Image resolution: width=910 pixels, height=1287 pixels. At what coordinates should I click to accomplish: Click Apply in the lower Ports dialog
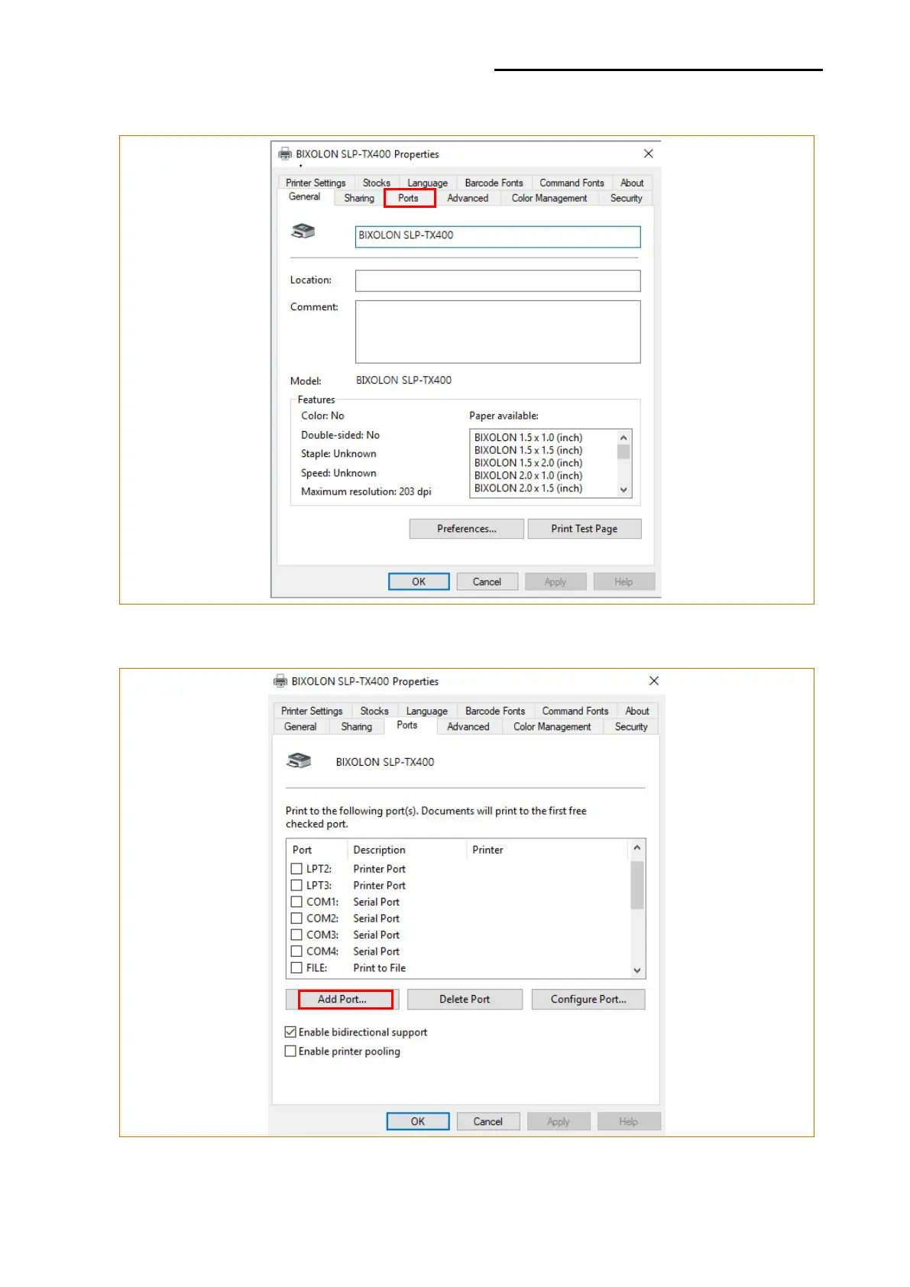coord(559,1121)
